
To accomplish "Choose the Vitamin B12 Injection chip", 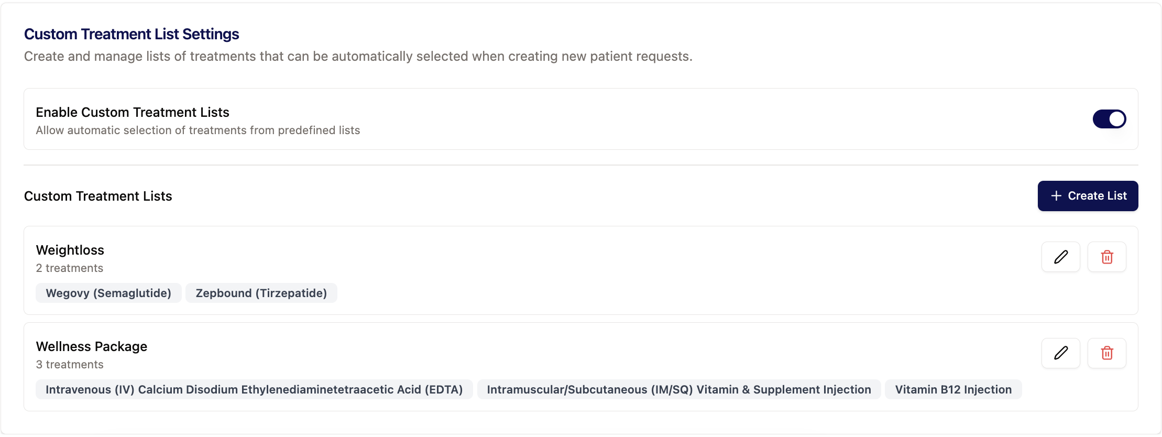I will [953, 389].
